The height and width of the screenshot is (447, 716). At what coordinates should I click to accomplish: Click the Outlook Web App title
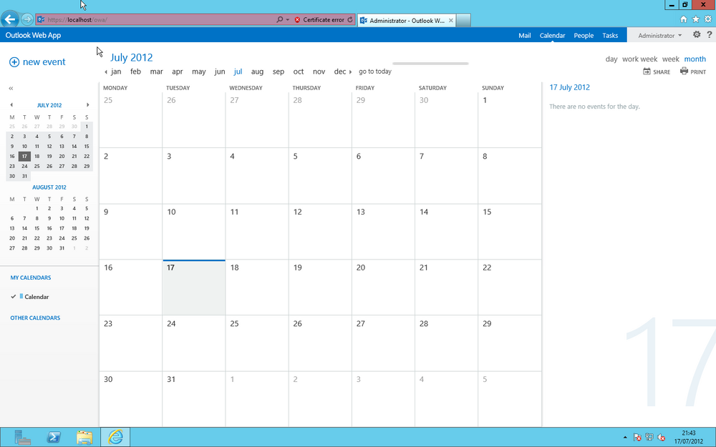[33, 35]
